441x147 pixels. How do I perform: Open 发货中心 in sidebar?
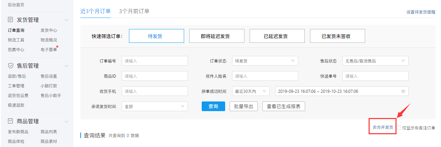click(49, 30)
